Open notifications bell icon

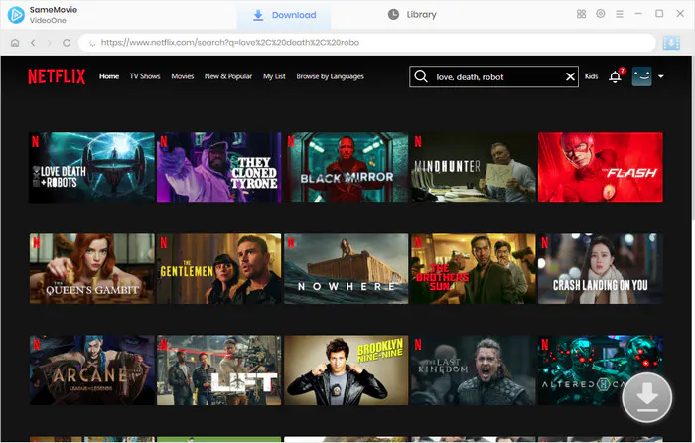[x=615, y=76]
